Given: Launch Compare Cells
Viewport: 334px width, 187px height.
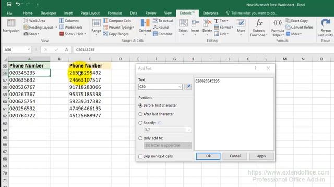Looking at the screenshot, I should [117, 21].
